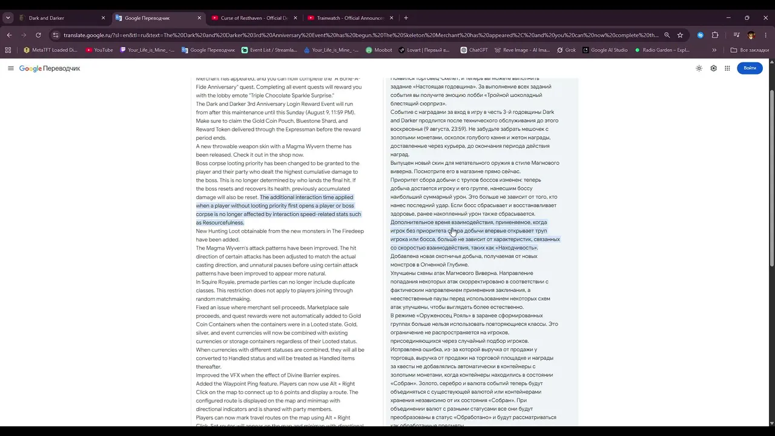Toggle the light/dark theme sun icon

click(699, 68)
